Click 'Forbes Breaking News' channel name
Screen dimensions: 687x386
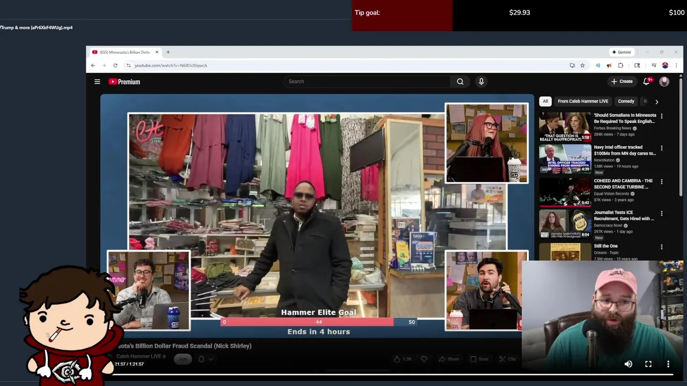[x=612, y=128]
